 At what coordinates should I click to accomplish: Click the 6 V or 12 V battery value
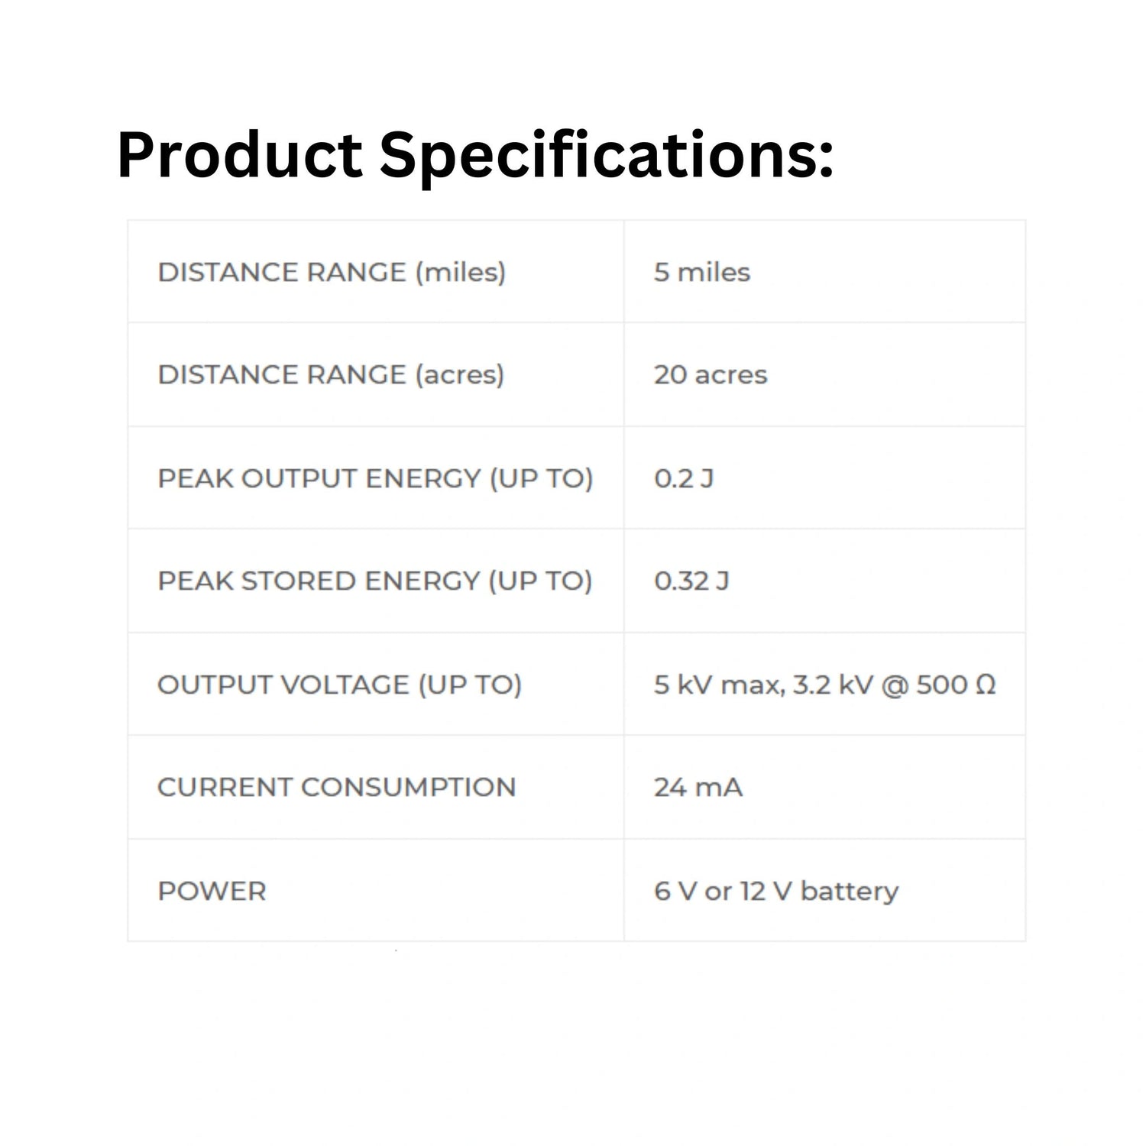[x=775, y=892]
